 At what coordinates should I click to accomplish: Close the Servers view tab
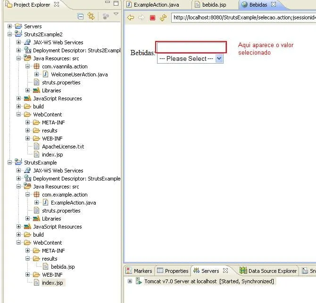tap(225, 270)
